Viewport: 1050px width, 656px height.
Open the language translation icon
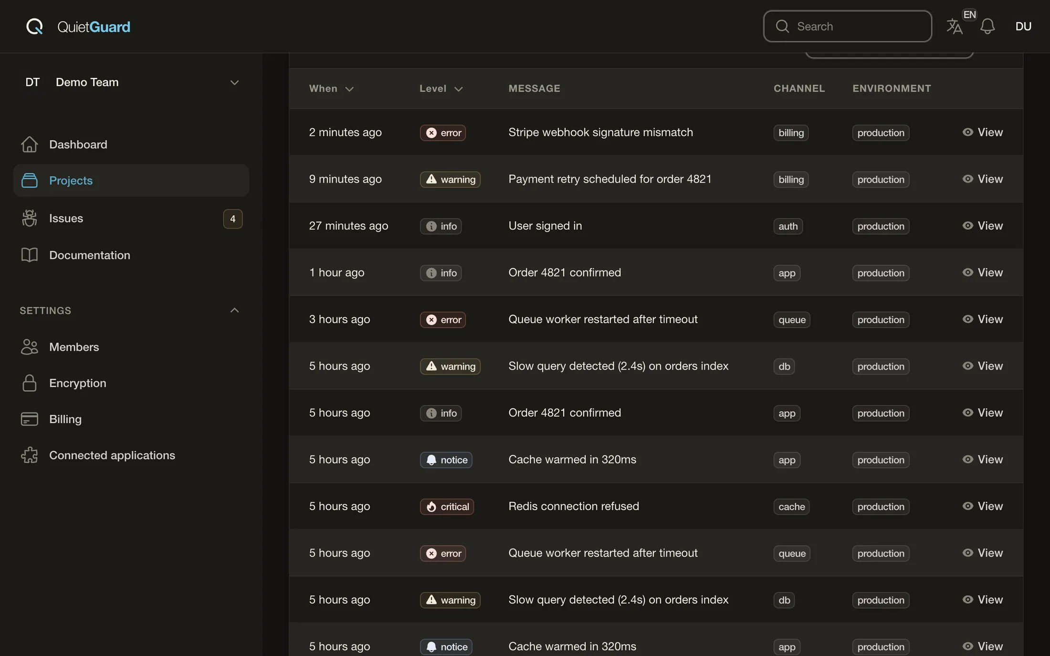(955, 26)
